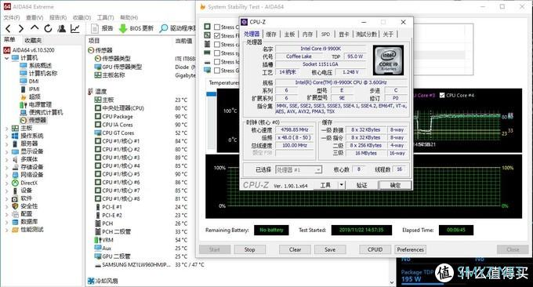Click the green BIOS 更新 arrow icon

tap(123, 28)
